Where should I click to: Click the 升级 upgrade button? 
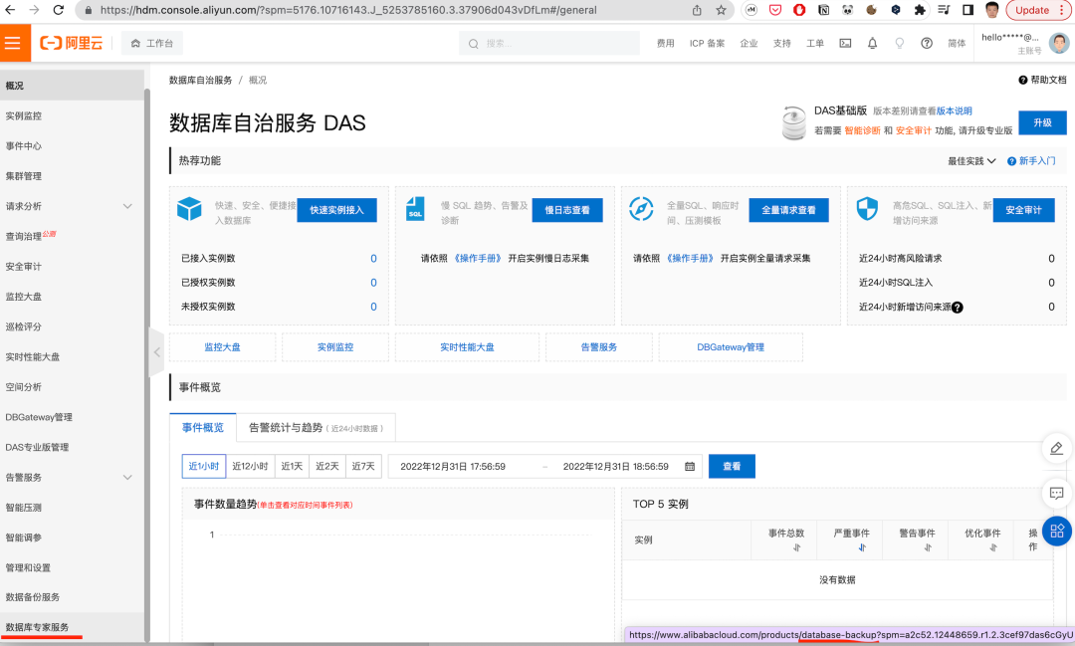[1042, 122]
